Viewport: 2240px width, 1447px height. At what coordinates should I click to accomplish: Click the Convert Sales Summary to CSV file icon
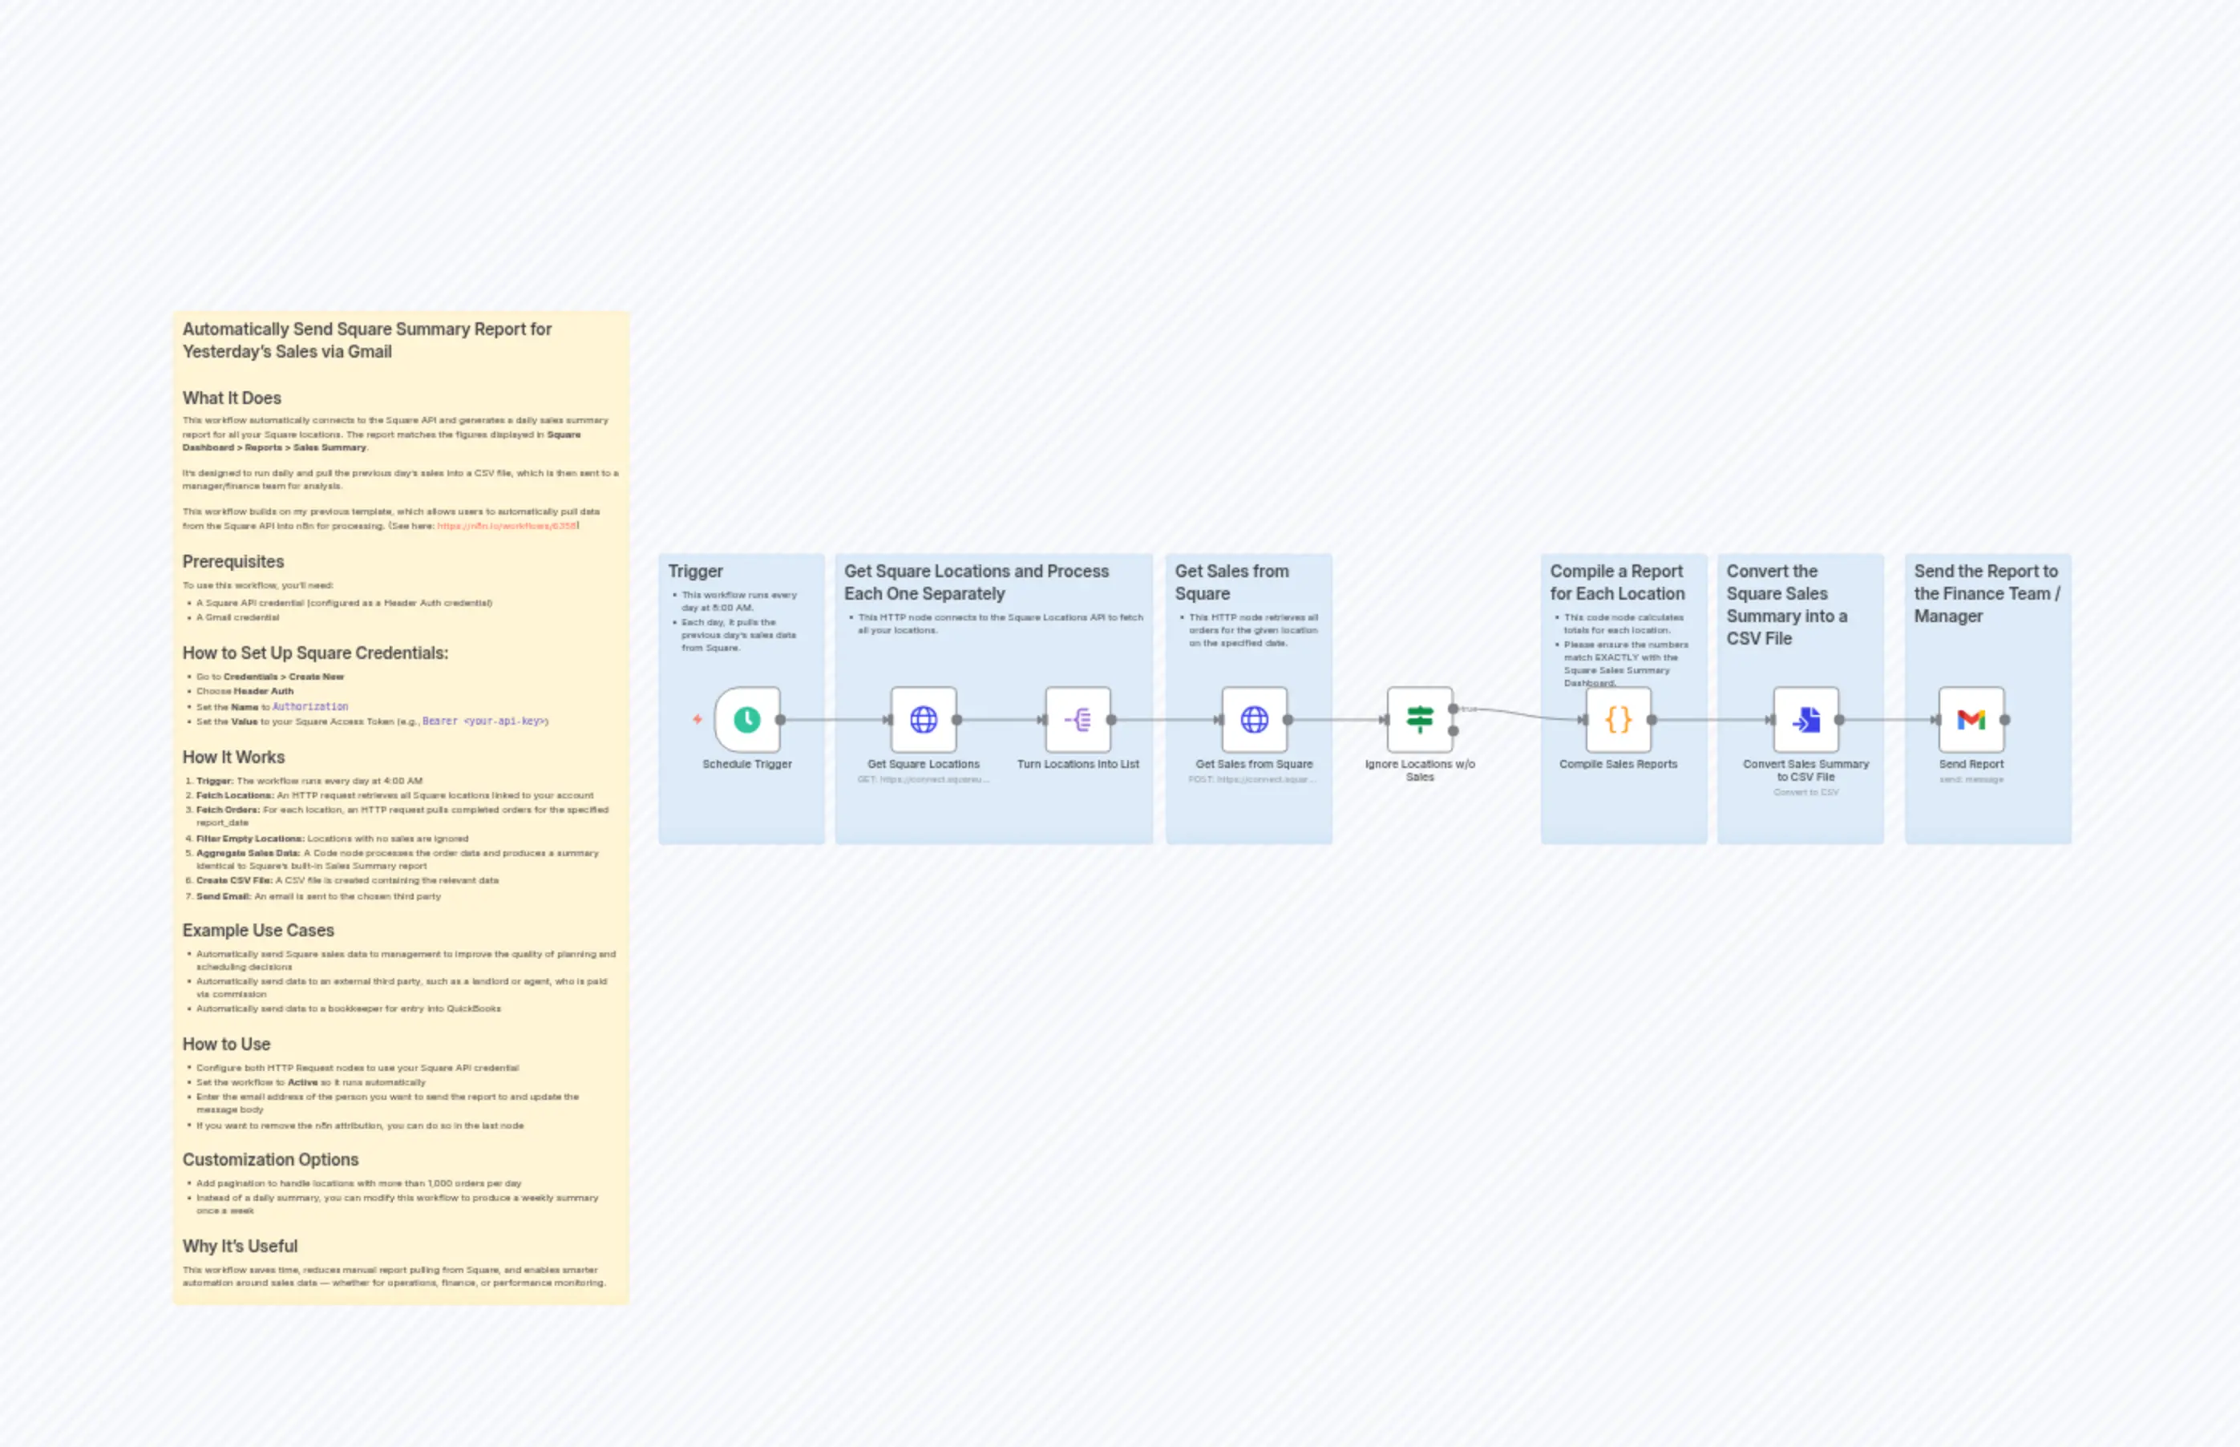(1804, 719)
